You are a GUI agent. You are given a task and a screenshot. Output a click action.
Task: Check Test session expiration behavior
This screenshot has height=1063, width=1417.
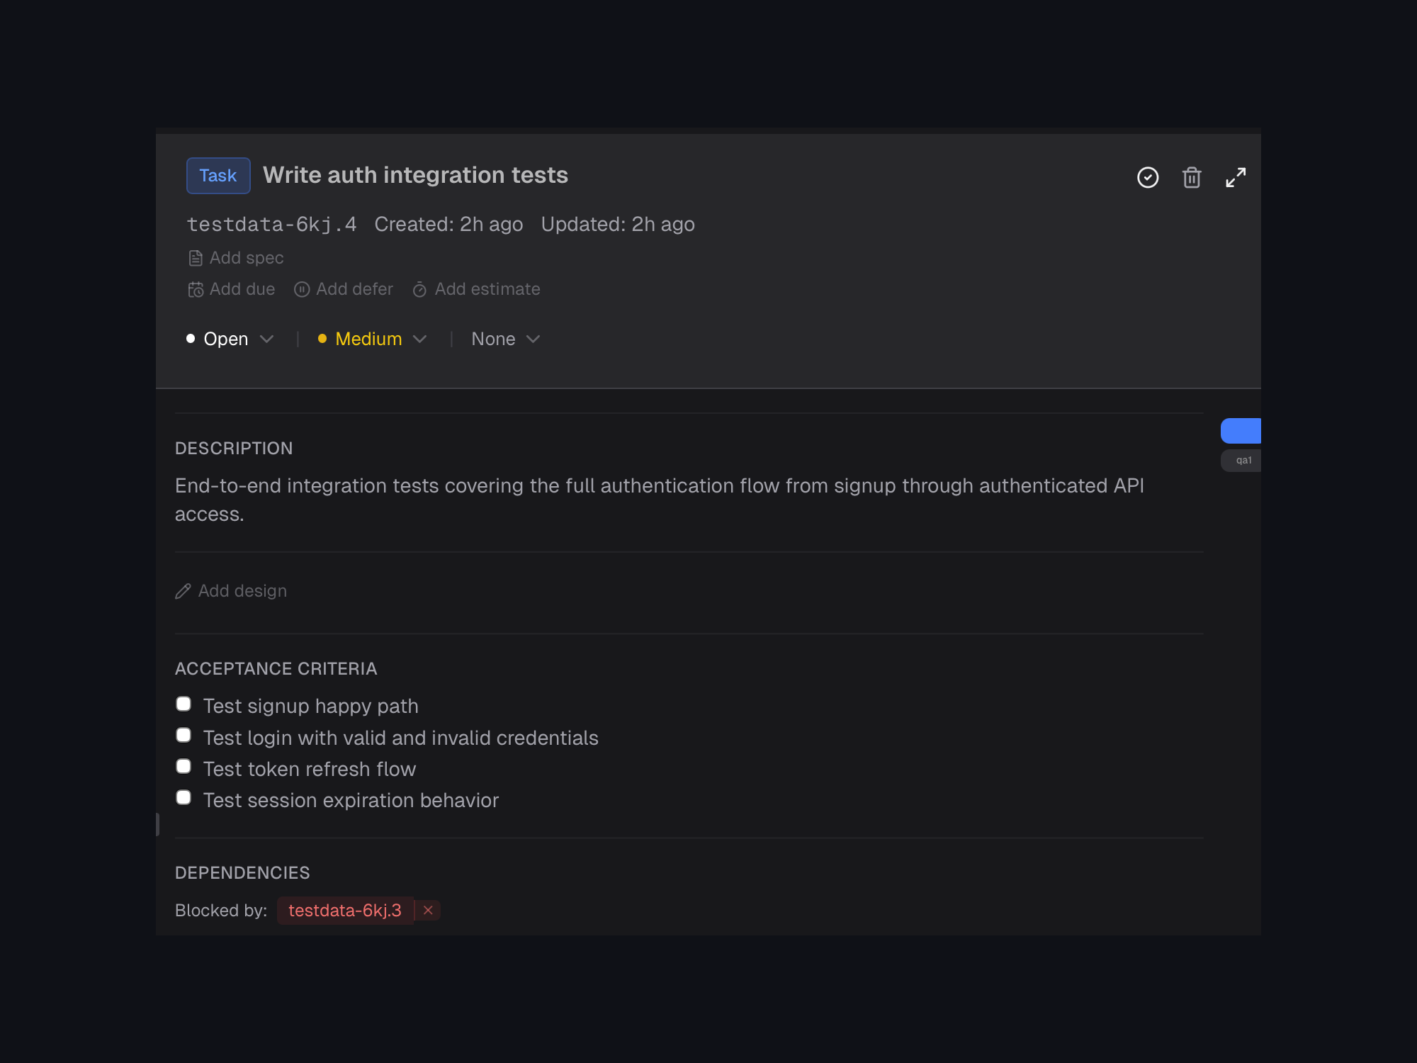[x=184, y=797]
